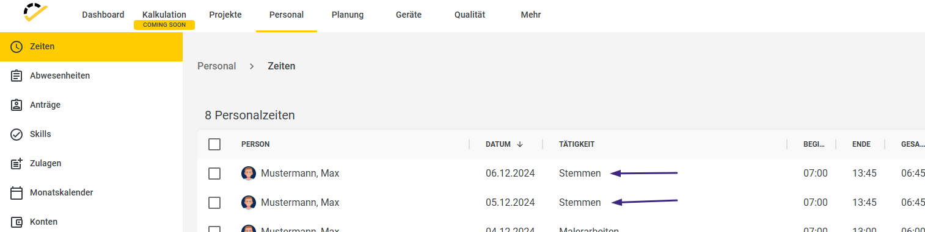This screenshot has width=925, height=232.
Task: Open the Zeiten clock icon
Action: 17,47
